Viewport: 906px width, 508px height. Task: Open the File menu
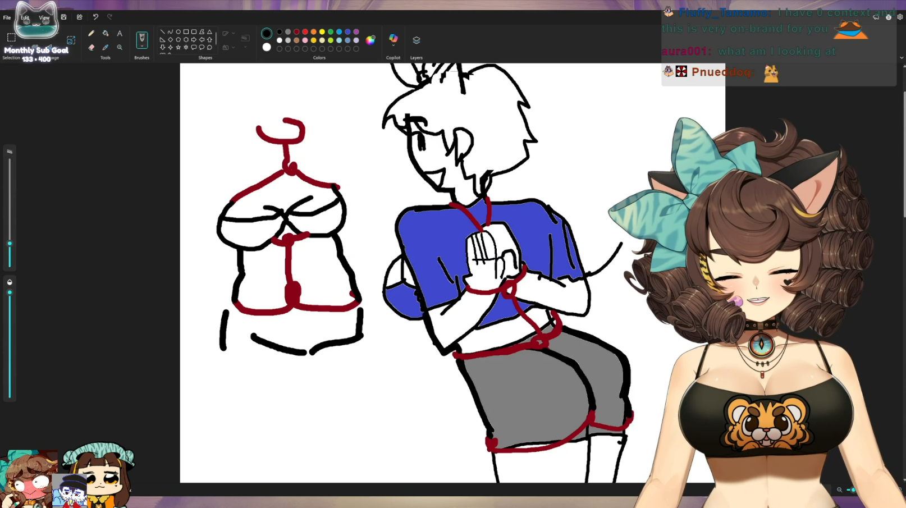point(7,17)
